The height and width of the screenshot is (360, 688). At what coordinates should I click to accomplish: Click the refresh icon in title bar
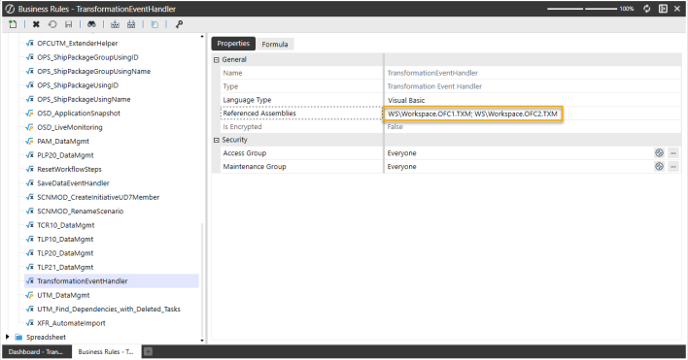click(x=647, y=9)
